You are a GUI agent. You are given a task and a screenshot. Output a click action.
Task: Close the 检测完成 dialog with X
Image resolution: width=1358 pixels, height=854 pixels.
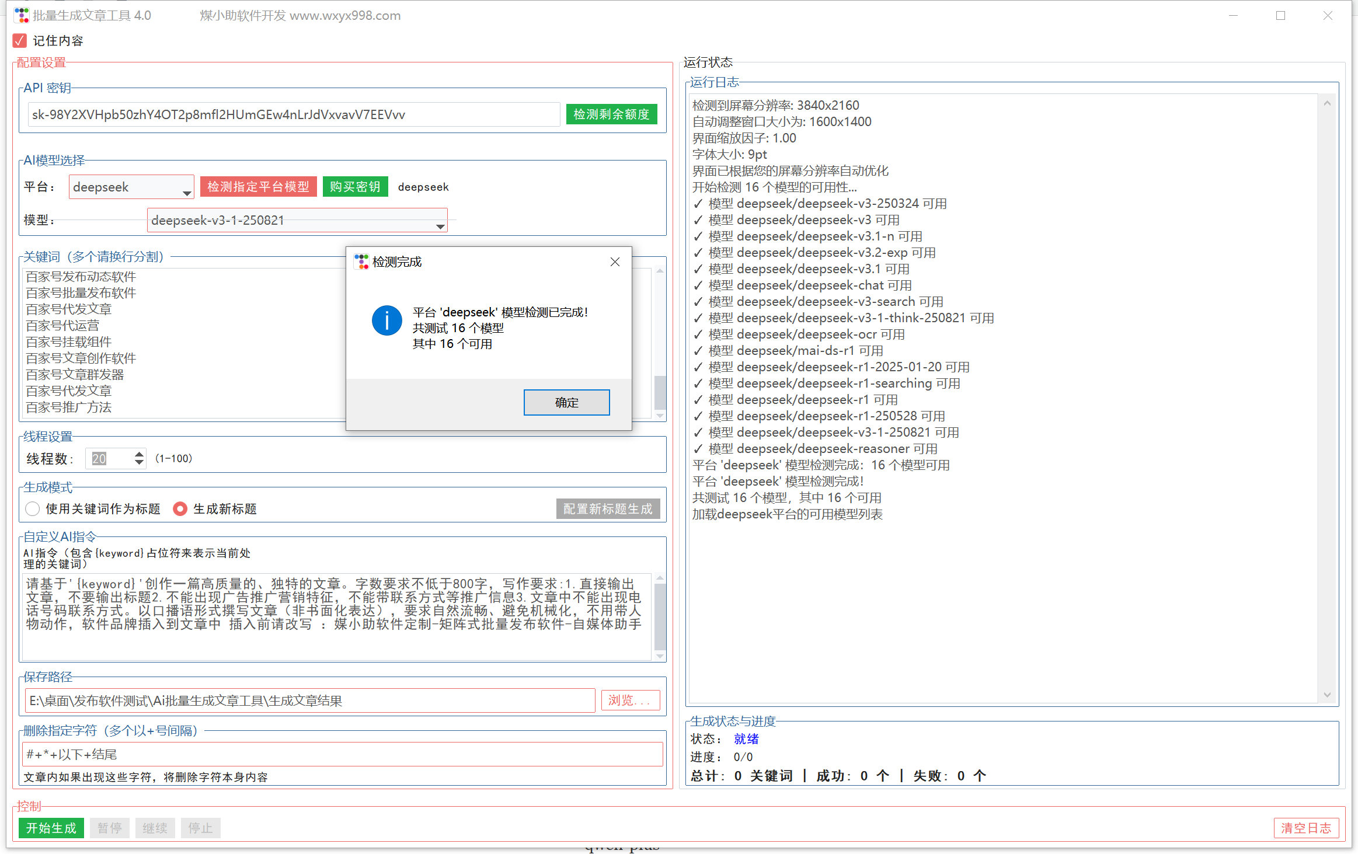point(615,262)
